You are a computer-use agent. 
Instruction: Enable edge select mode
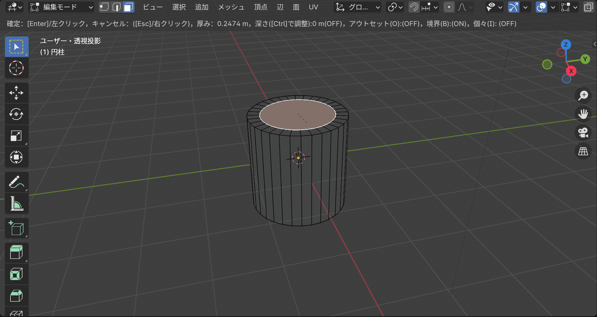pyautogui.click(x=116, y=7)
